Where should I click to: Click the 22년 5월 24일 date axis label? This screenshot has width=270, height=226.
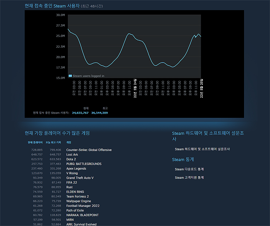pyautogui.click(x=135, y=88)
